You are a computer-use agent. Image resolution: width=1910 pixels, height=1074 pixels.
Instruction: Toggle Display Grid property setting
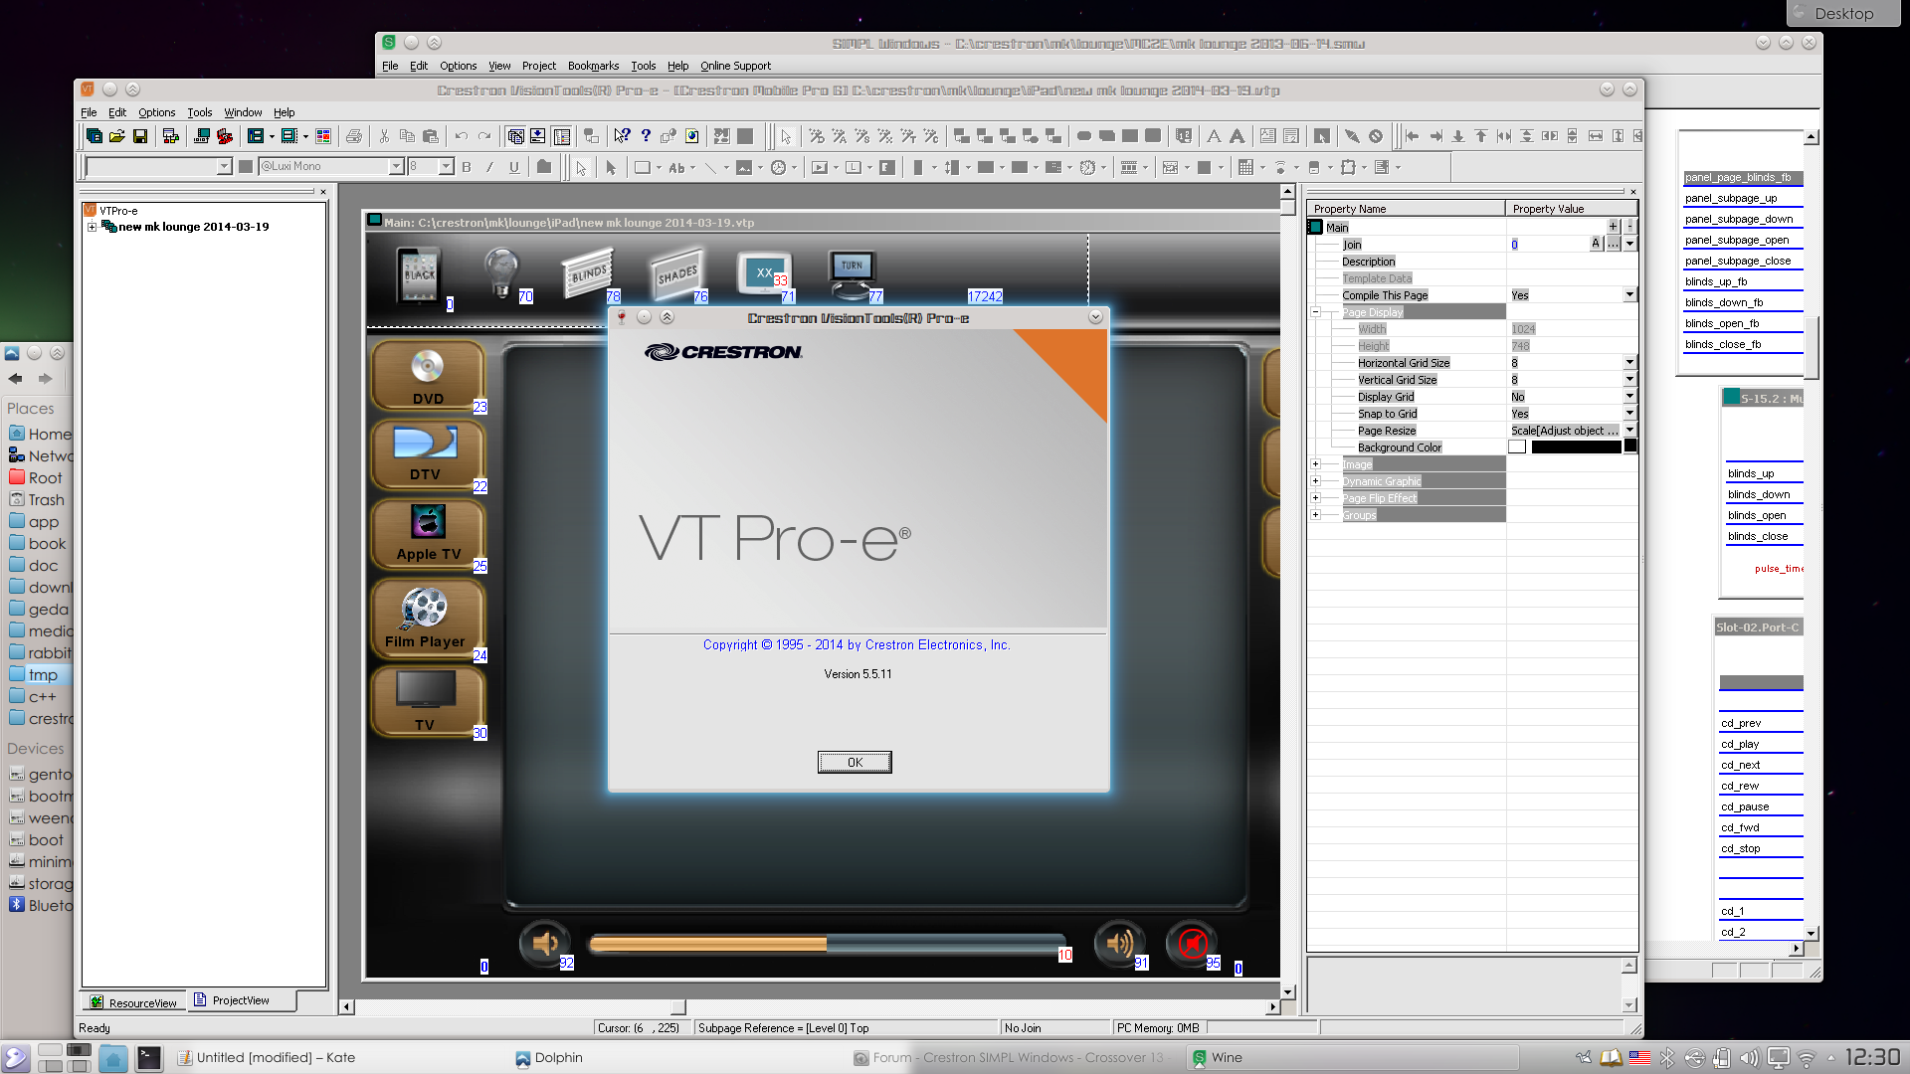point(1630,396)
